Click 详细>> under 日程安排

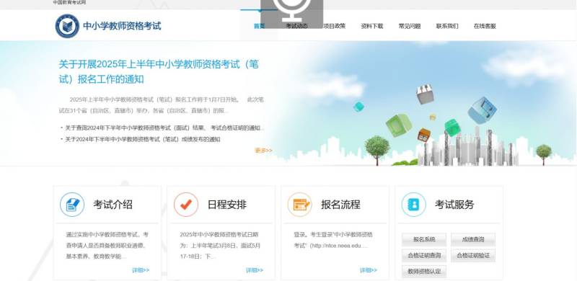[x=255, y=270]
